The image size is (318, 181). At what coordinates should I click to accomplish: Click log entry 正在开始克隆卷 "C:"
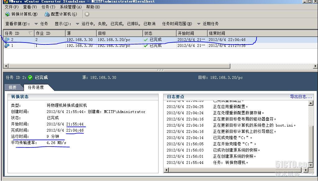(235, 144)
